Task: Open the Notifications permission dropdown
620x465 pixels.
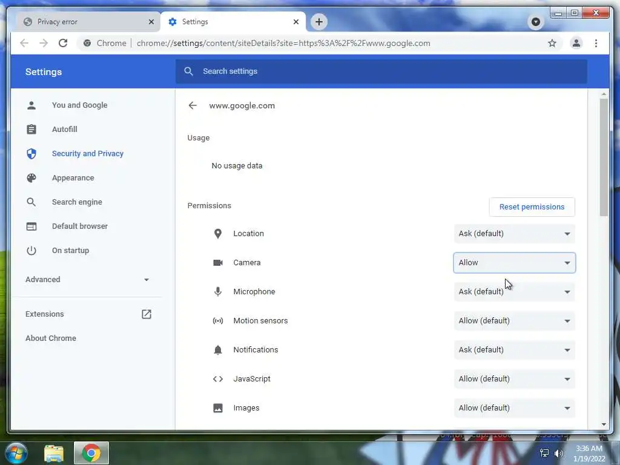Action: click(x=515, y=350)
